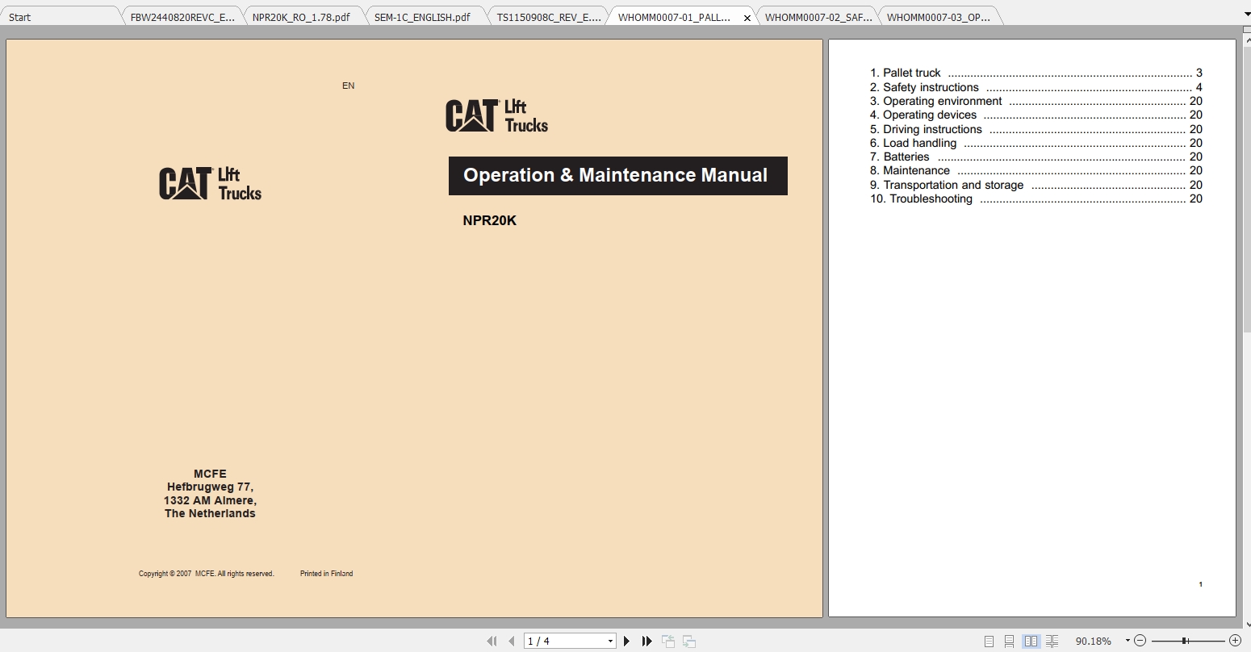Click the NPR20K model text
Image resolution: width=1251 pixels, height=652 pixels.
[489, 220]
